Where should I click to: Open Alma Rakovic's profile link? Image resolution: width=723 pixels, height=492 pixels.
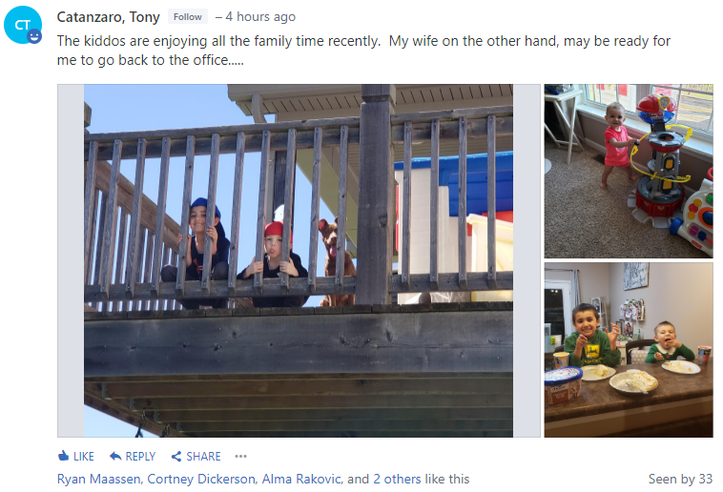pyautogui.click(x=302, y=479)
